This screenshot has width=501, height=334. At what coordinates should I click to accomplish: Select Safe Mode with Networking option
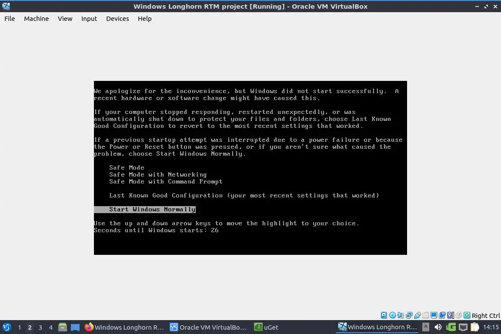[158, 174]
